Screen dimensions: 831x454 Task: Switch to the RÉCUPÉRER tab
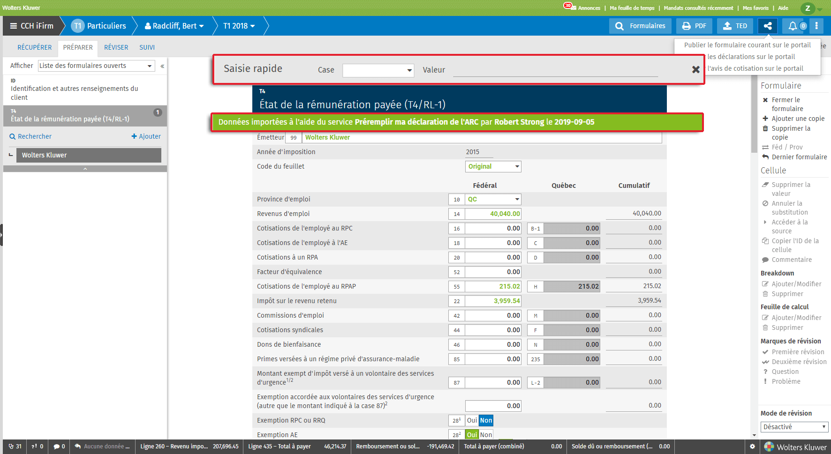35,47
